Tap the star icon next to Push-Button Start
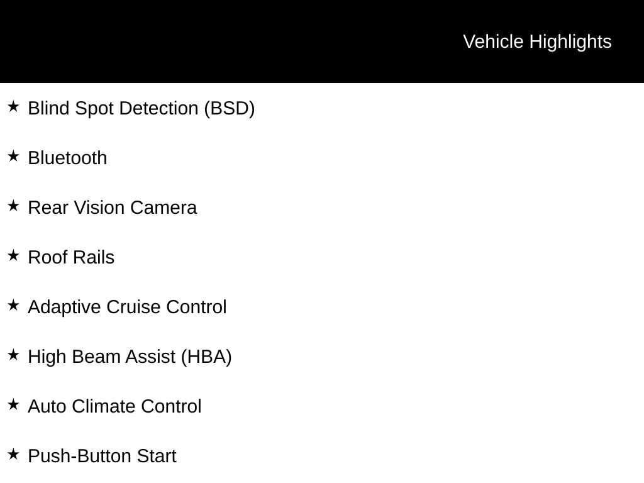This screenshot has height=483, width=644. click(13, 455)
